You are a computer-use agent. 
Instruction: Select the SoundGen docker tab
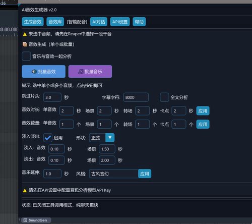(36, 220)
